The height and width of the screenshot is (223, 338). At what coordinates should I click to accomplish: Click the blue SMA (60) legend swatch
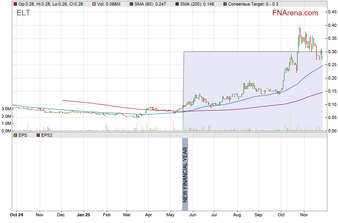click(x=131, y=4)
